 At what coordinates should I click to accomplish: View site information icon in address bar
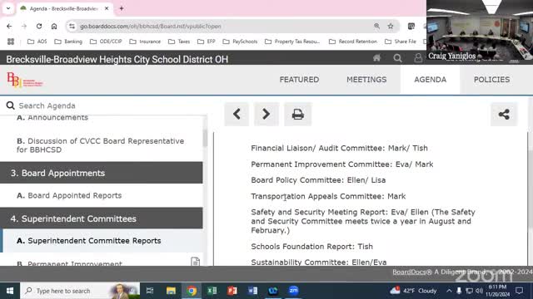point(72,26)
